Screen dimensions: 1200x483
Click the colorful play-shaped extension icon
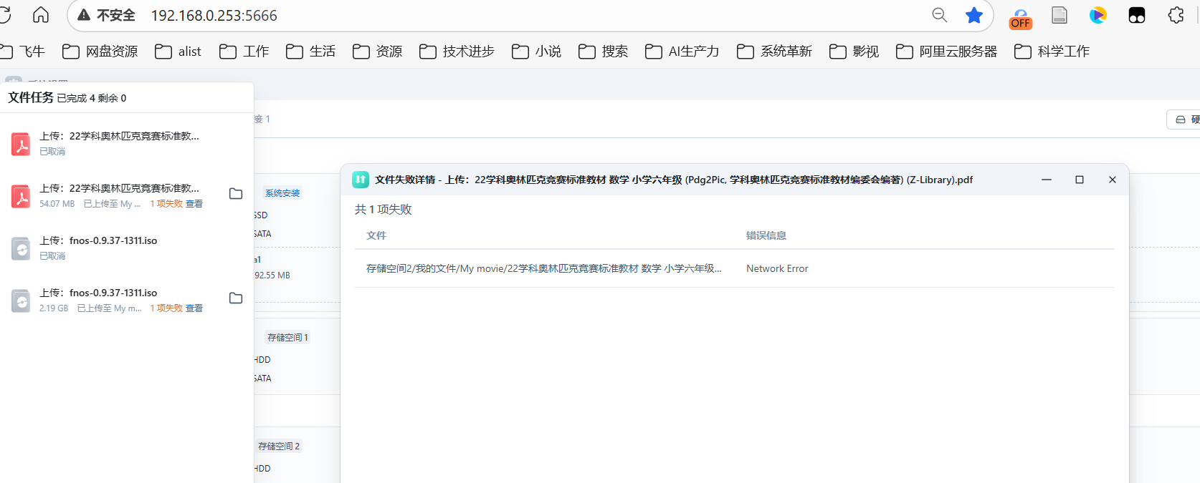(1098, 15)
